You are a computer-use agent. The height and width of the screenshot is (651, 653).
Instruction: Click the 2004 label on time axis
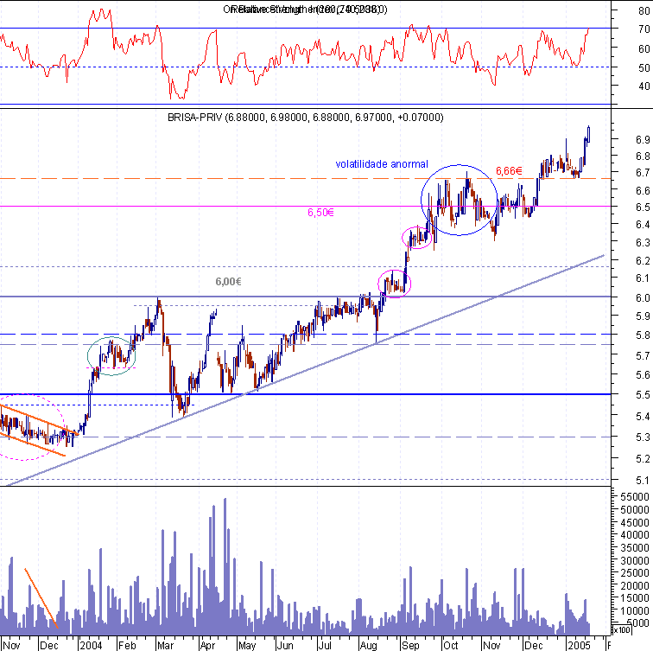91,646
